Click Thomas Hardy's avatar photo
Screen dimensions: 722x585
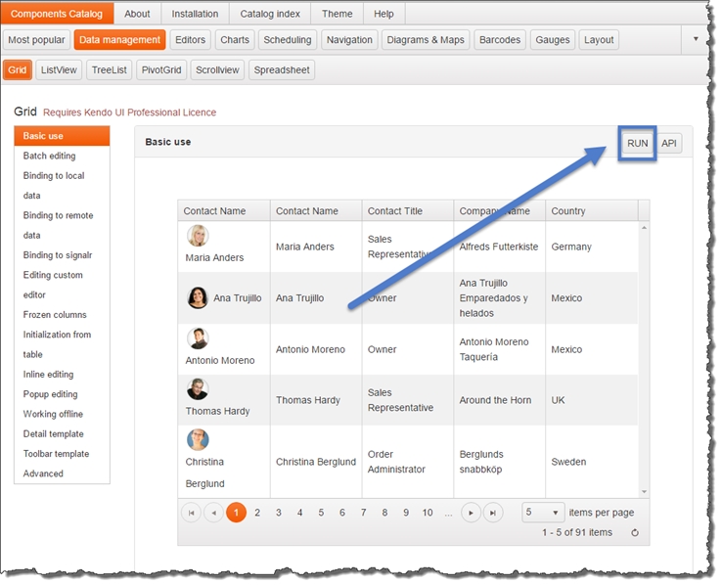coord(198,389)
